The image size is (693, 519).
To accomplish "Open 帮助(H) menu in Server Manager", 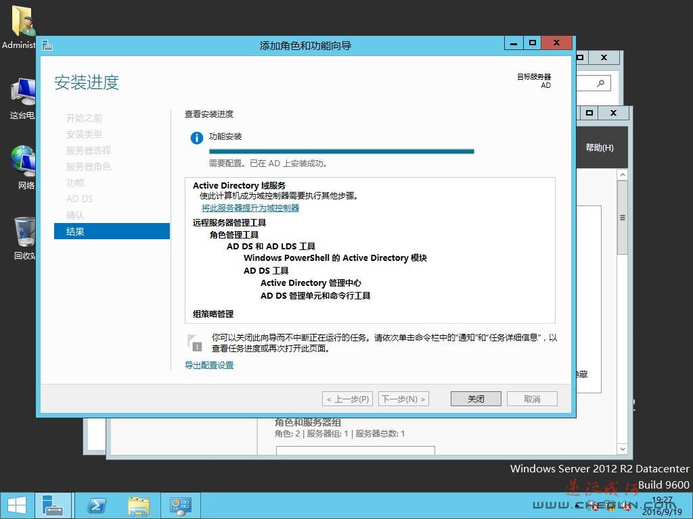I will point(600,147).
